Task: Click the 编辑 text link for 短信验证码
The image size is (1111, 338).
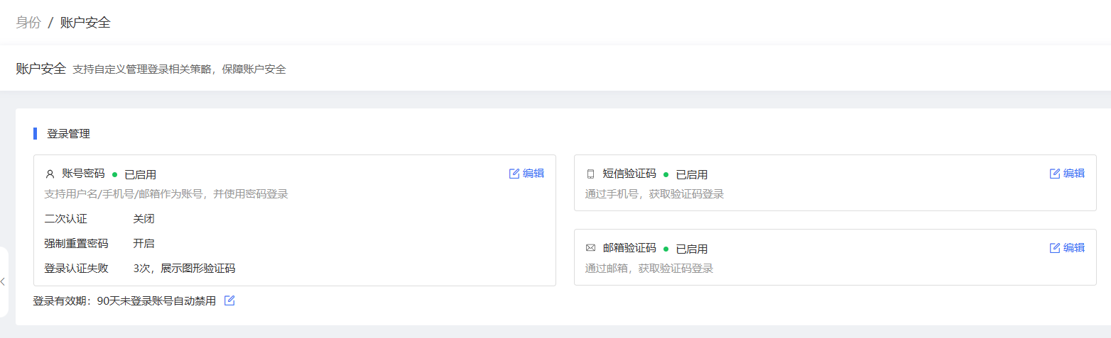Action: (1074, 174)
